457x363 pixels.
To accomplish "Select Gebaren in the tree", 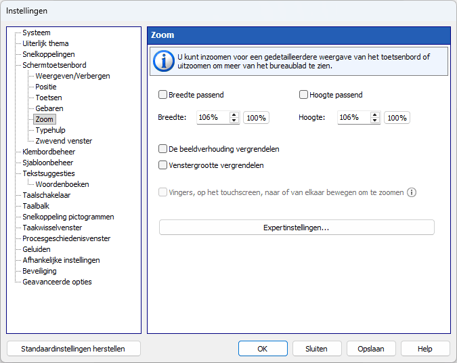I will (49, 108).
